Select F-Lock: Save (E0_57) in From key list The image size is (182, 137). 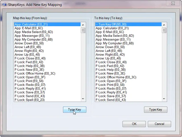[x=47, y=92]
